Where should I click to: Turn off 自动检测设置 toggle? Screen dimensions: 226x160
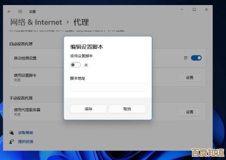click(x=196, y=58)
